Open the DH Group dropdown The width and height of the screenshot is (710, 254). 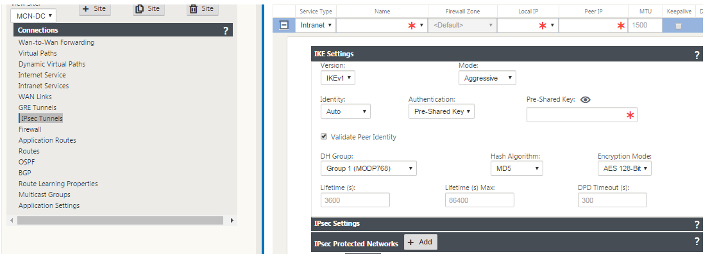[369, 168]
